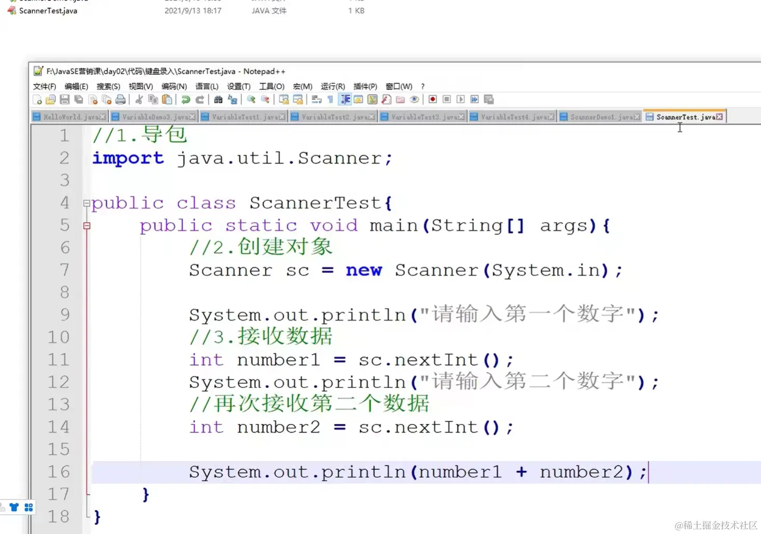
Task: Click the Zoom Out magnifier icon
Action: pos(265,100)
